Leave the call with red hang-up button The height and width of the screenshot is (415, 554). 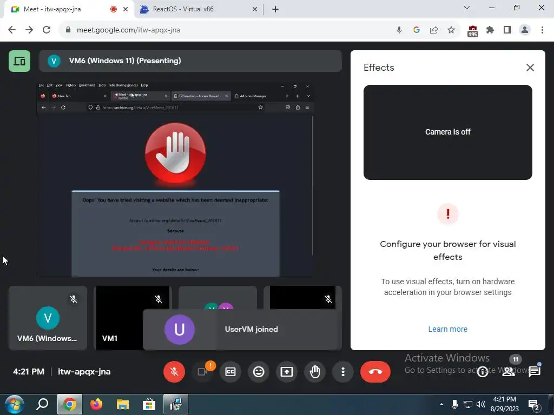pyautogui.click(x=375, y=372)
